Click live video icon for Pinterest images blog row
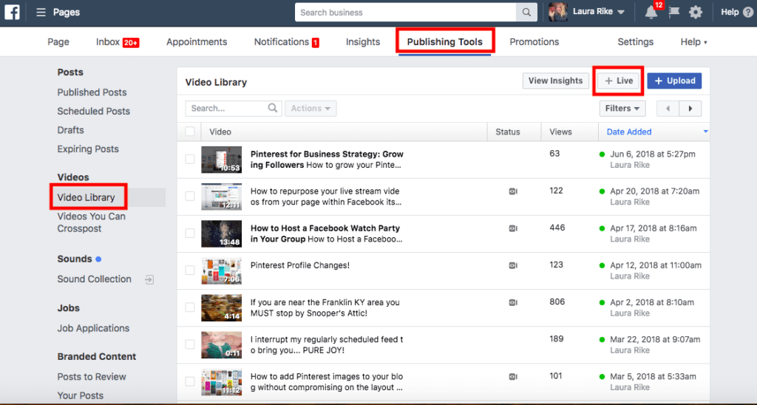Viewport: 757px width, 405px height. click(513, 376)
